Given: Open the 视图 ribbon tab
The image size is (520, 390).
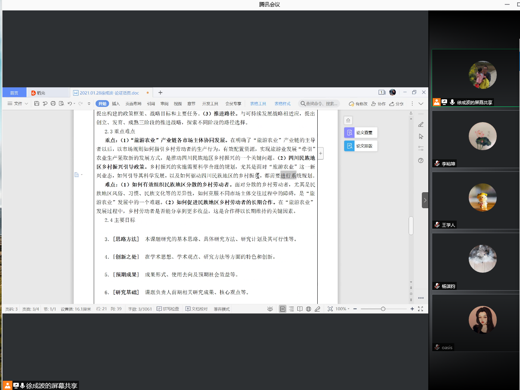Looking at the screenshot, I should 178,104.
